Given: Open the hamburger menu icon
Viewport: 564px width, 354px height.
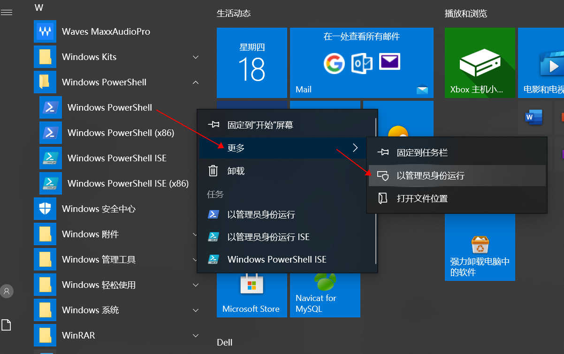Looking at the screenshot, I should 7,13.
